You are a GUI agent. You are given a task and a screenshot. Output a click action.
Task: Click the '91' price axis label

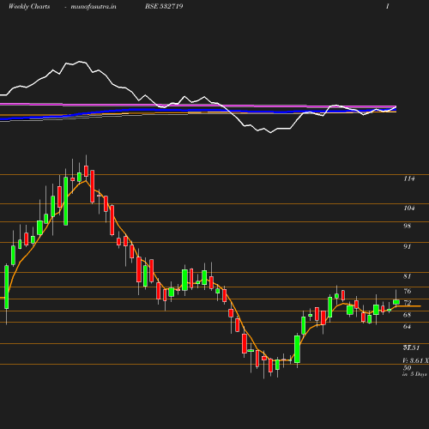[x=407, y=246]
